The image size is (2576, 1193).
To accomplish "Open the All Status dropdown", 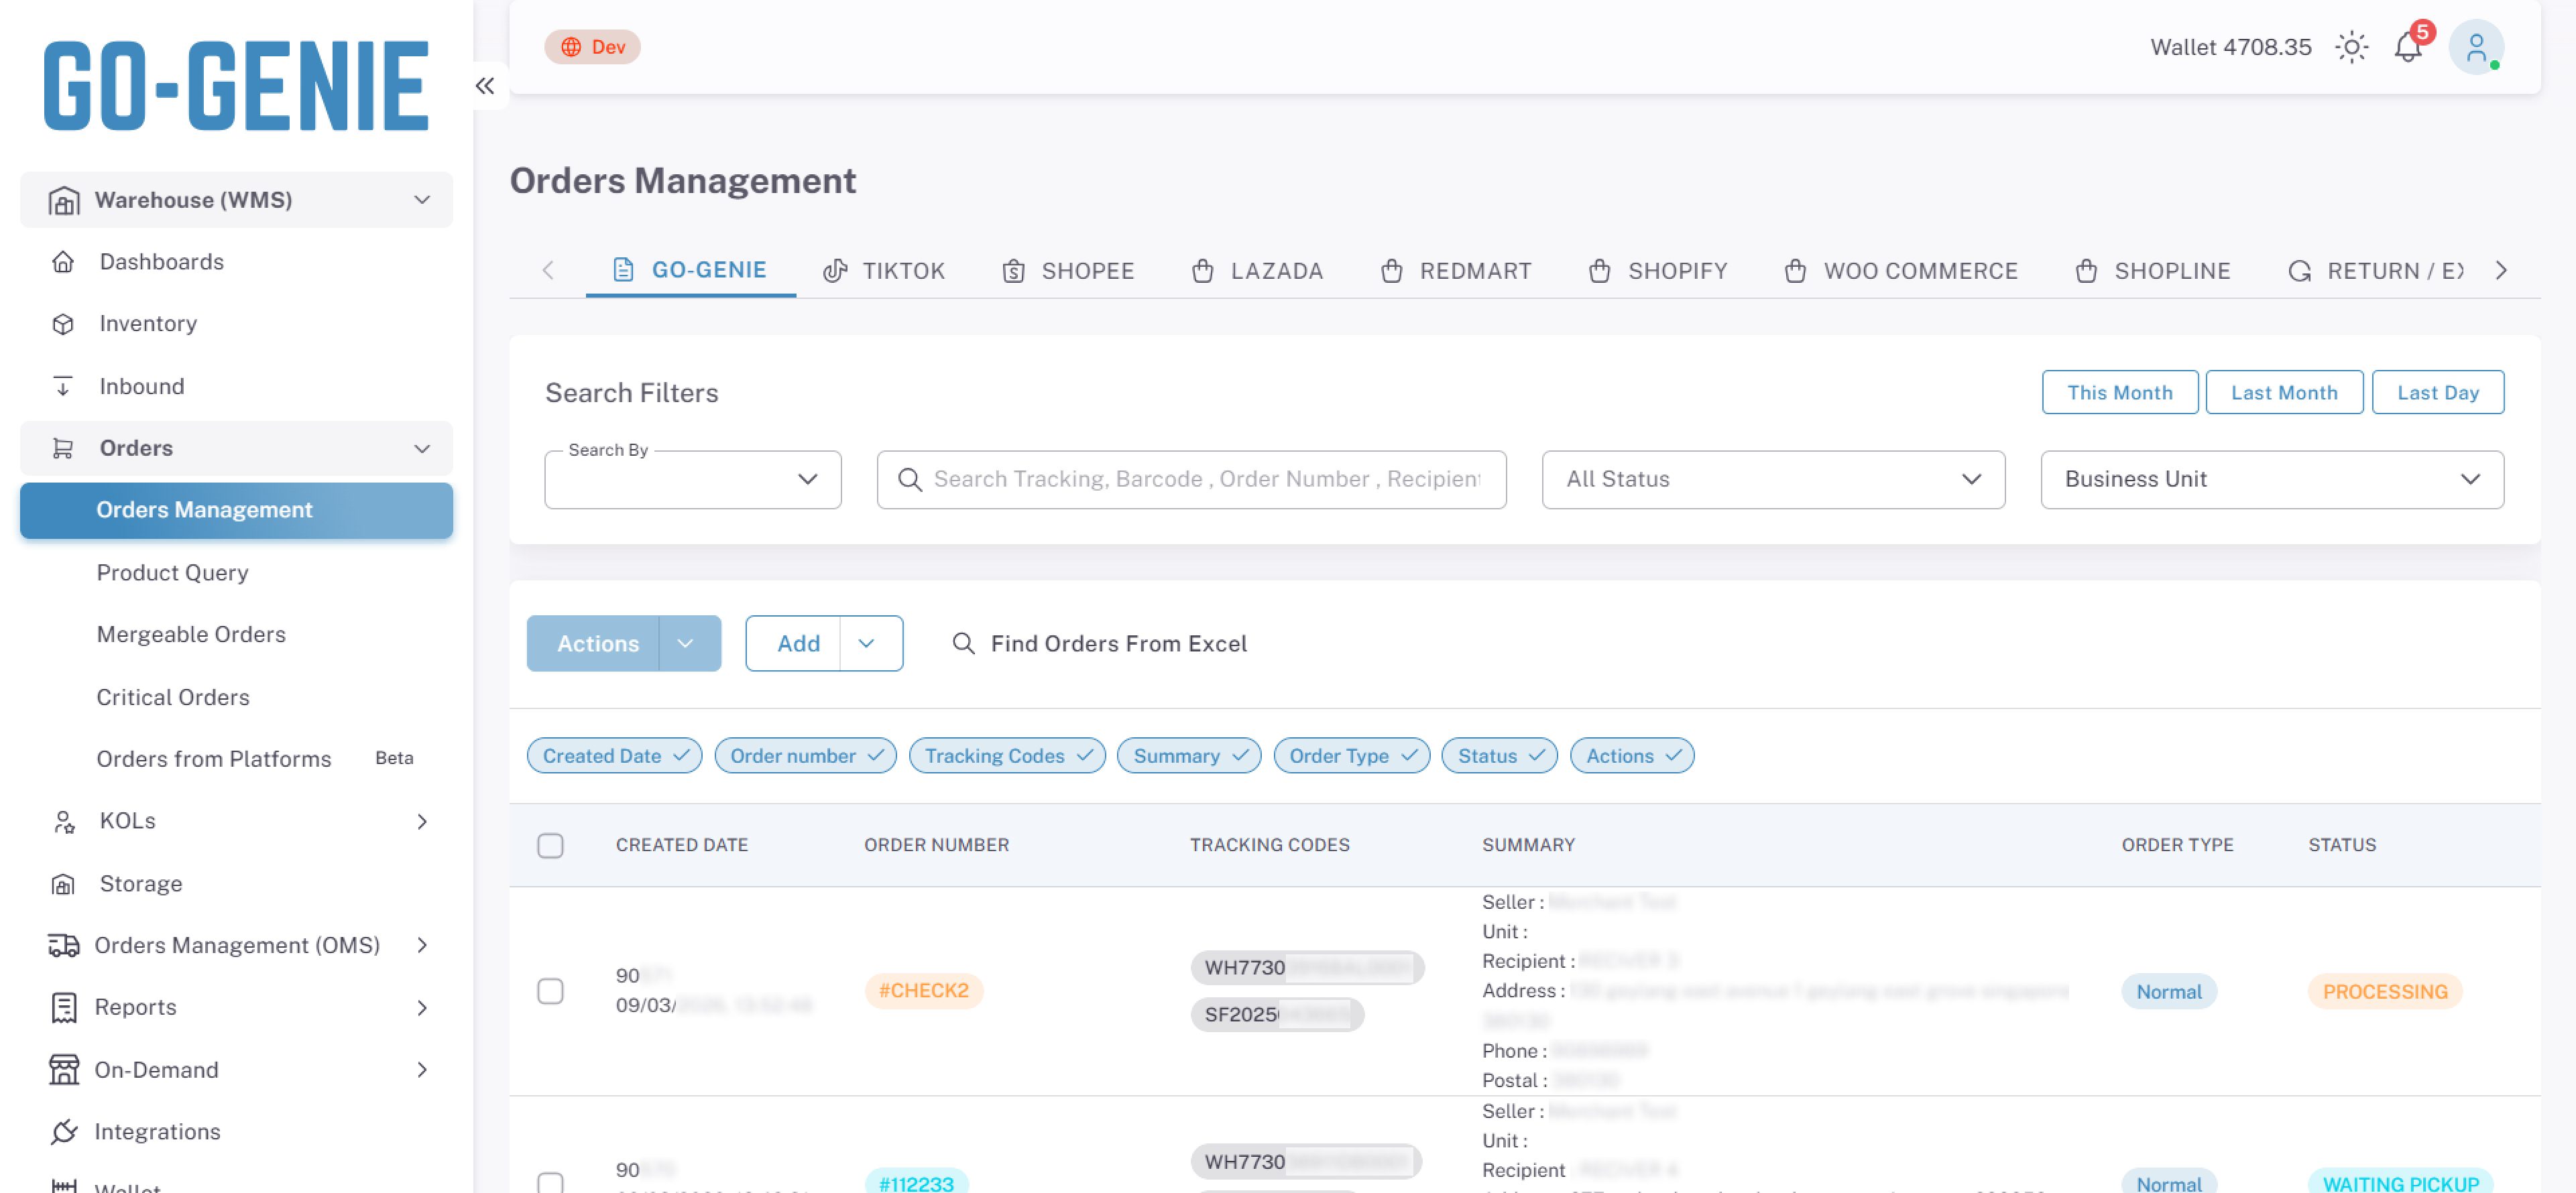I will point(1773,480).
